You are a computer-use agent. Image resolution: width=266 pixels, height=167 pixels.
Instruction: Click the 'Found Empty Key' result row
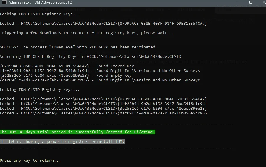tap(66, 76)
